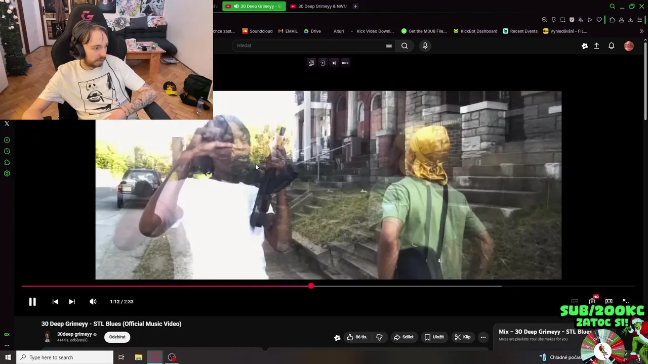Toggle subtitles on the player
This screenshot has height=364, width=648.
pyautogui.click(x=575, y=301)
